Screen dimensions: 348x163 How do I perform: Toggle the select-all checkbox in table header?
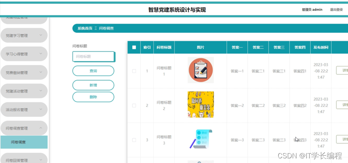coord(134,47)
